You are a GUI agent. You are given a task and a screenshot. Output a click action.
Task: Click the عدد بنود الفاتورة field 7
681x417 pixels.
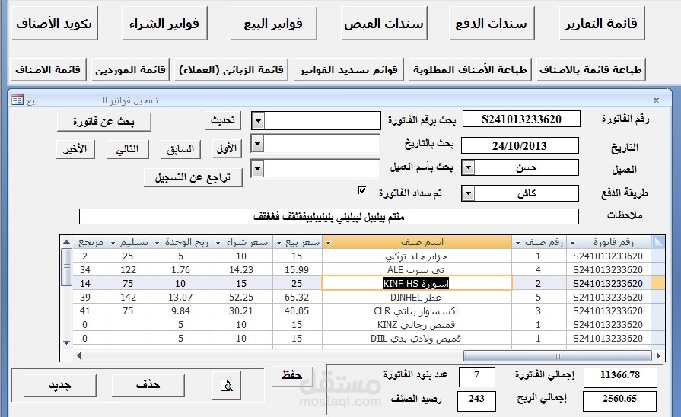(x=477, y=376)
